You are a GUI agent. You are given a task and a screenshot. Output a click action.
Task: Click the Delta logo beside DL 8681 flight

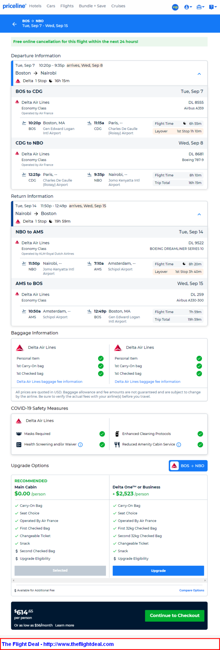click(x=17, y=154)
